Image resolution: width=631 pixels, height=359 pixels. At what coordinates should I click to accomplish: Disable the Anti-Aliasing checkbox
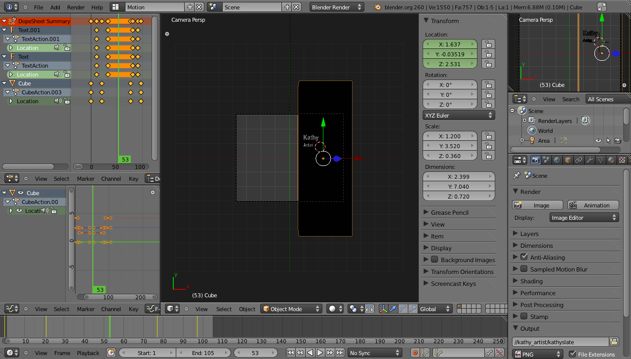(x=524, y=257)
